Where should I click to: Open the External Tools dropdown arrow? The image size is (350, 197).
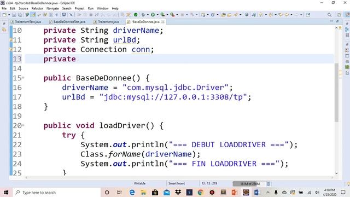click(x=177, y=15)
